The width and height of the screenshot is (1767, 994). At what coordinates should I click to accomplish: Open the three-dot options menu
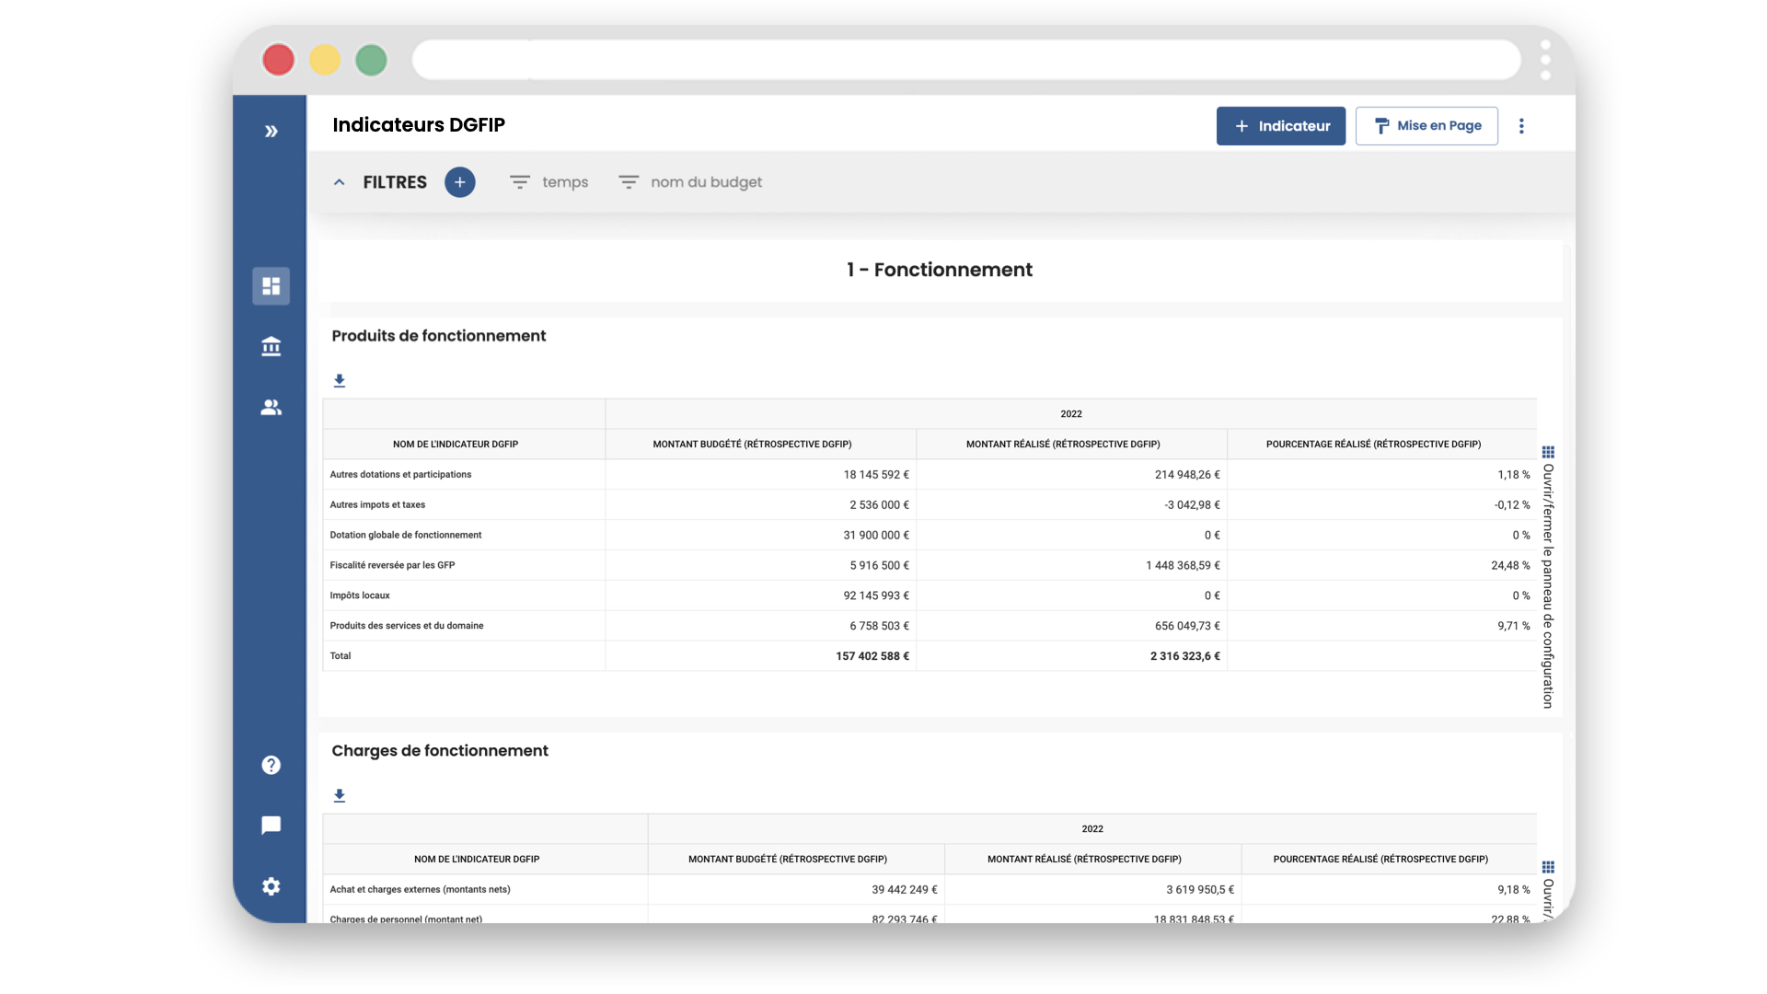pos(1522,126)
